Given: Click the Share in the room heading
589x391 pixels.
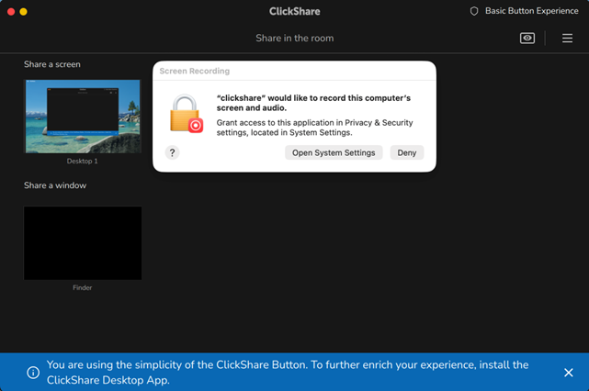Looking at the screenshot, I should (294, 39).
